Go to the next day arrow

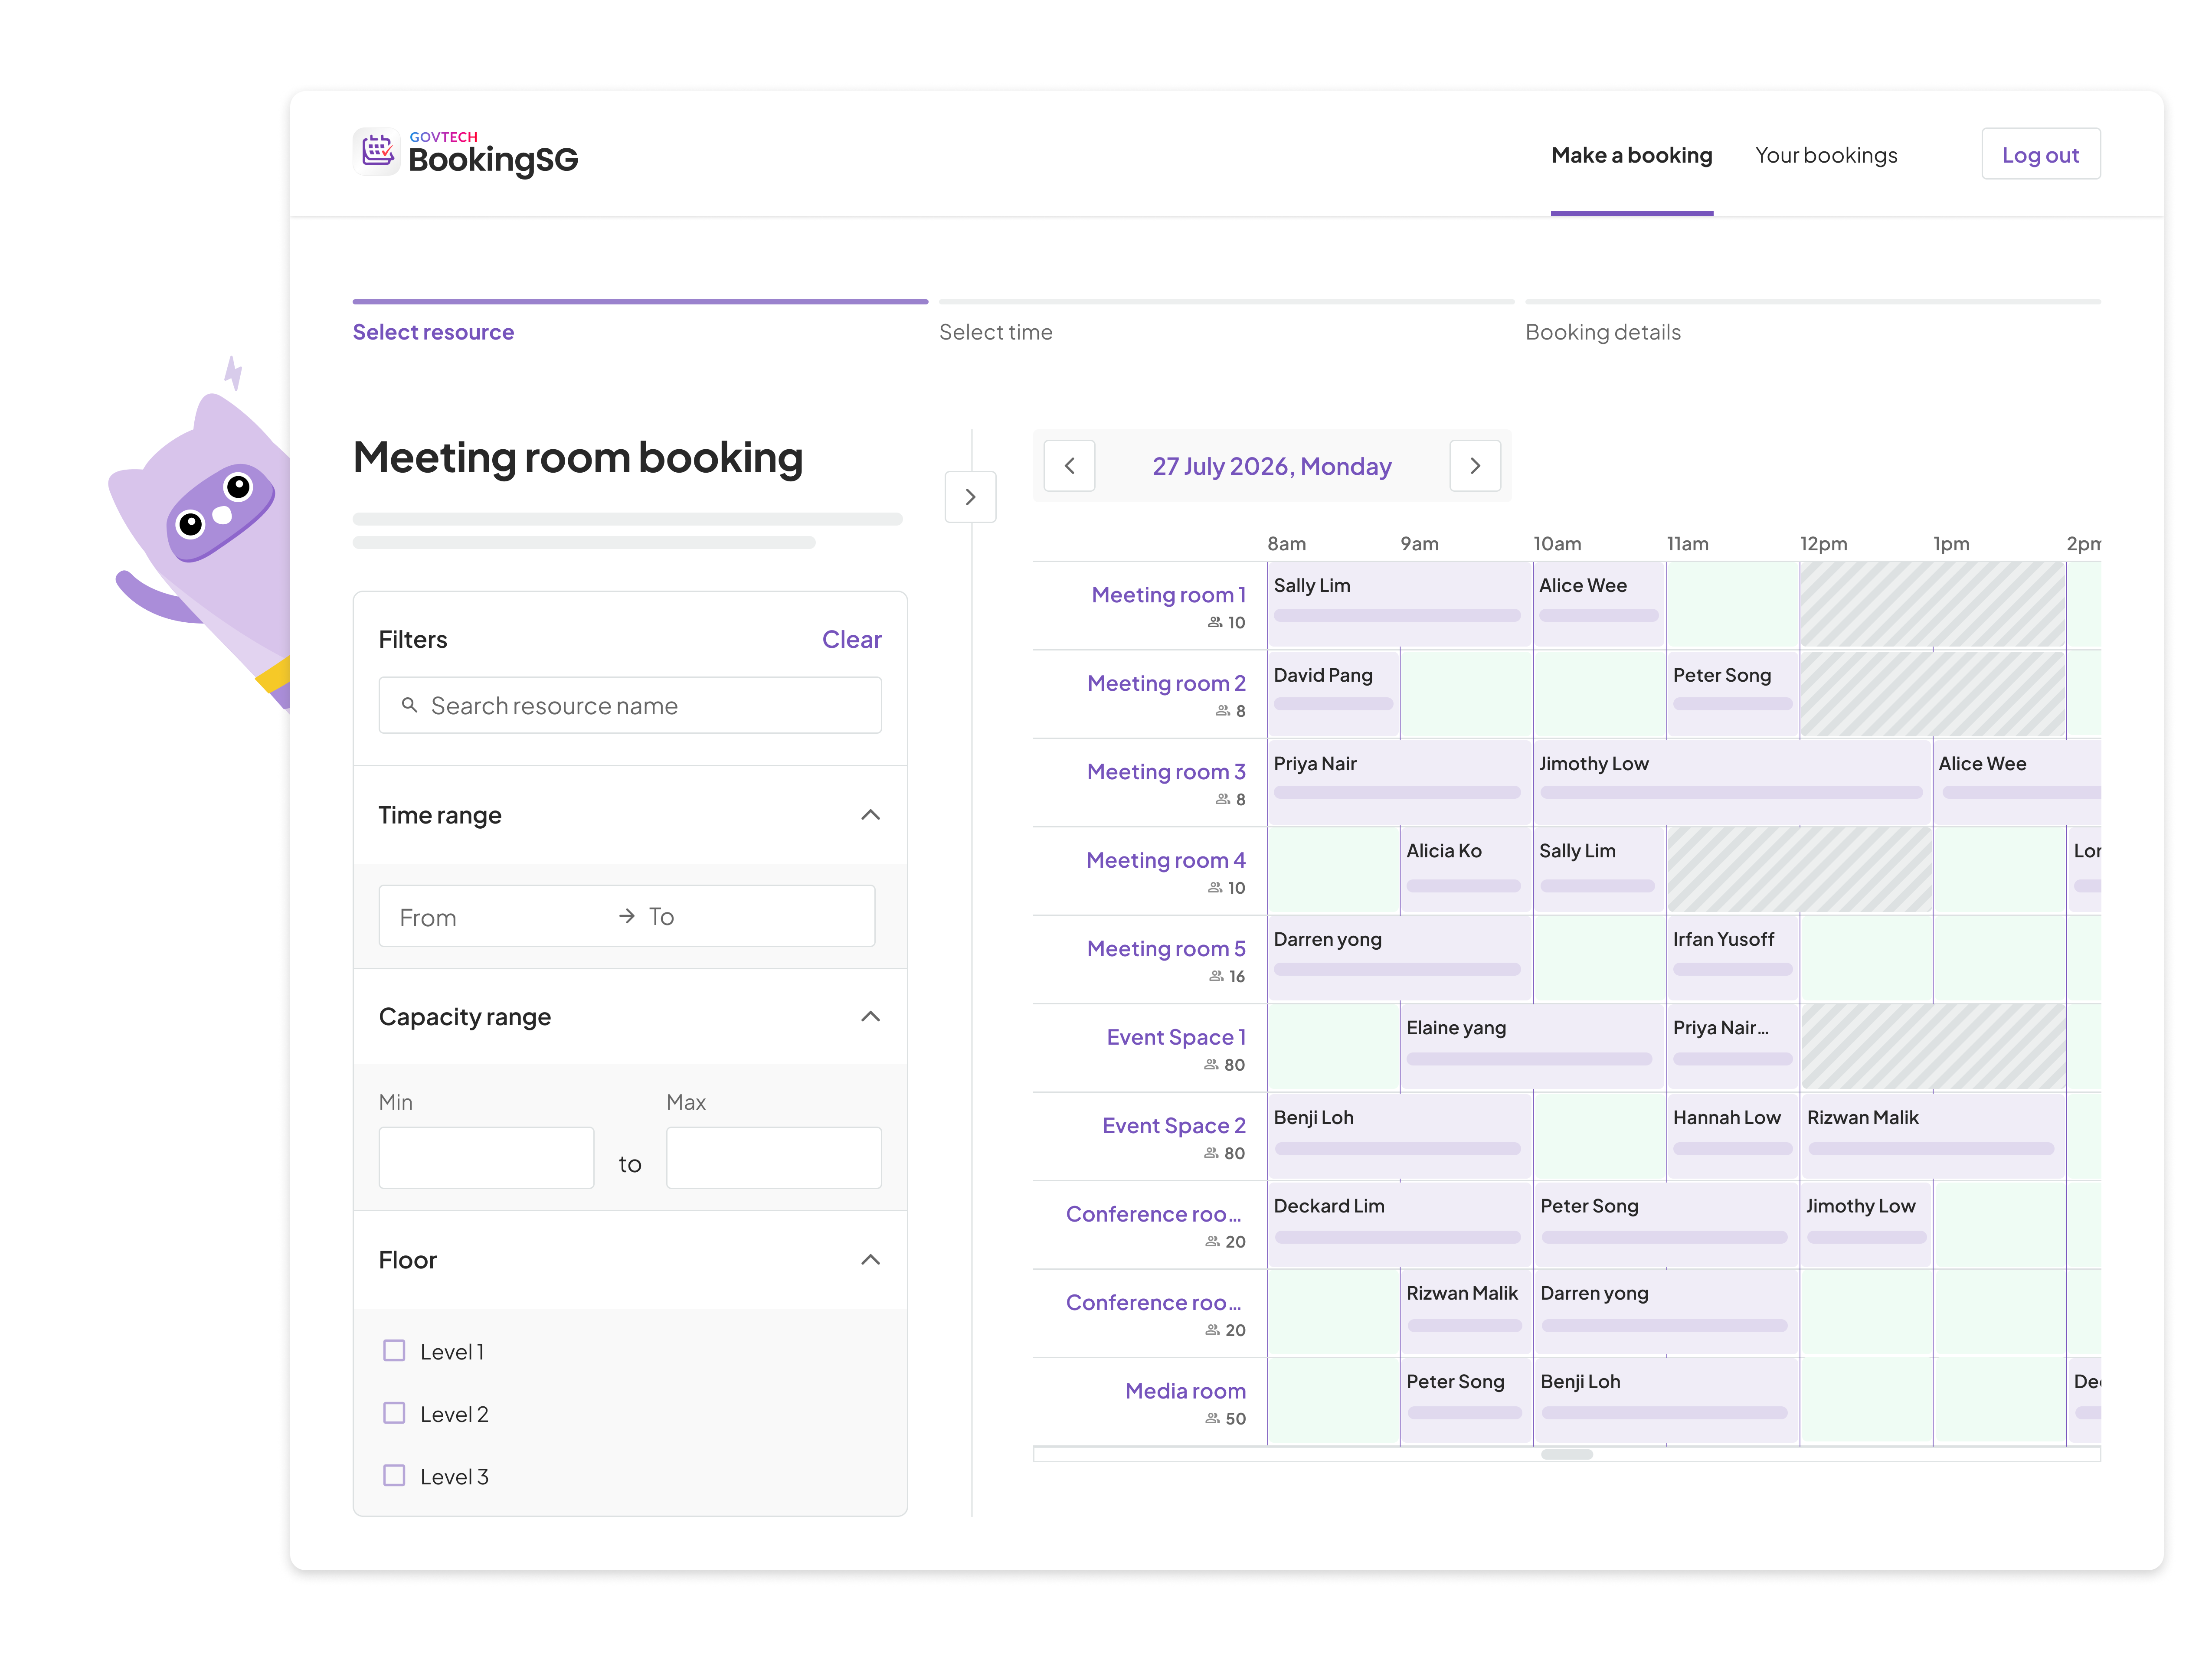[x=1475, y=466]
